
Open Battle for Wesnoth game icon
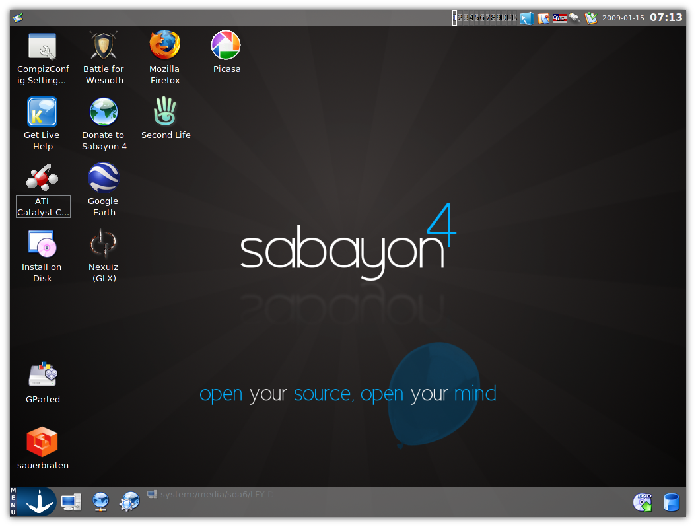(x=104, y=46)
